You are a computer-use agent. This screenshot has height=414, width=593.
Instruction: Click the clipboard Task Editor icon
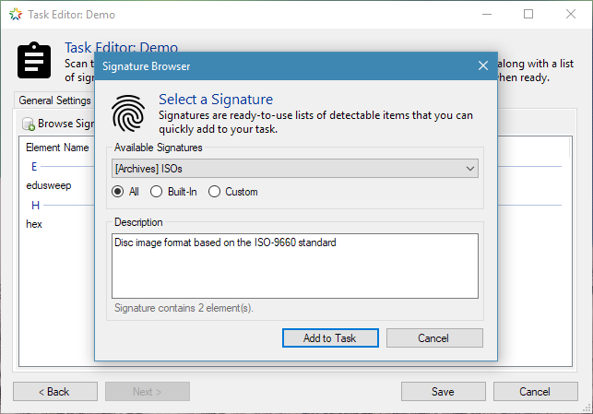[34, 60]
